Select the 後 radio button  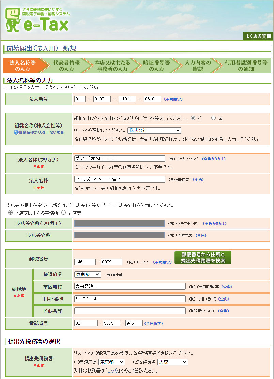click(x=214, y=118)
